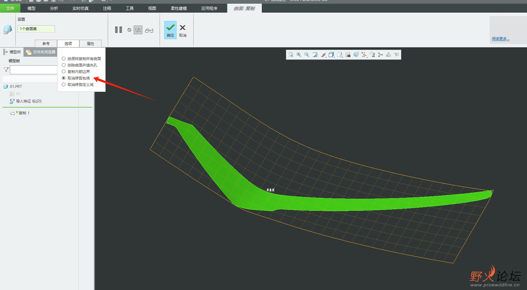Open the 文件 menu

pos(10,8)
